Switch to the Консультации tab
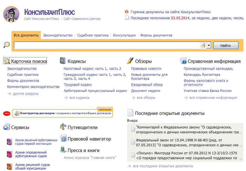 [124, 35]
